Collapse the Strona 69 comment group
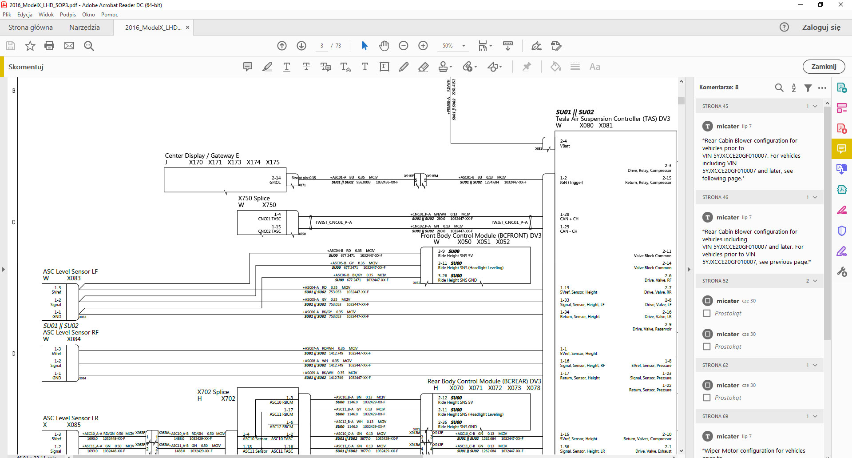 tap(815, 416)
